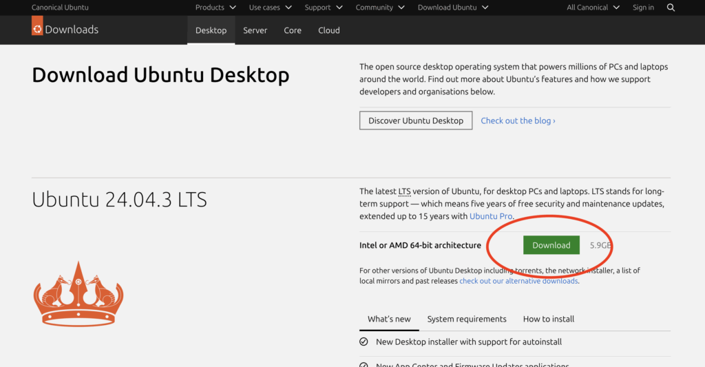Expand the Products dropdown menu
The height and width of the screenshot is (367, 705).
[215, 8]
